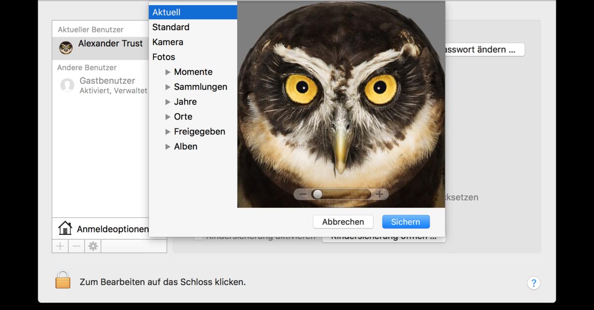Select Standard in the picture source list
The height and width of the screenshot is (310, 594).
[x=170, y=27]
